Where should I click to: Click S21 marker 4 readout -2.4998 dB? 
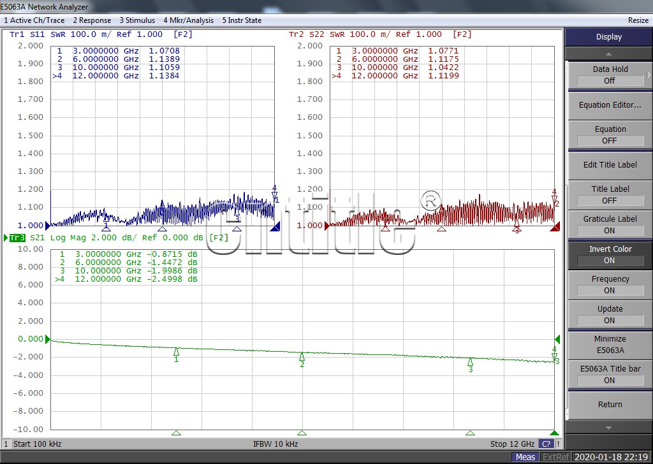pyautogui.click(x=172, y=279)
